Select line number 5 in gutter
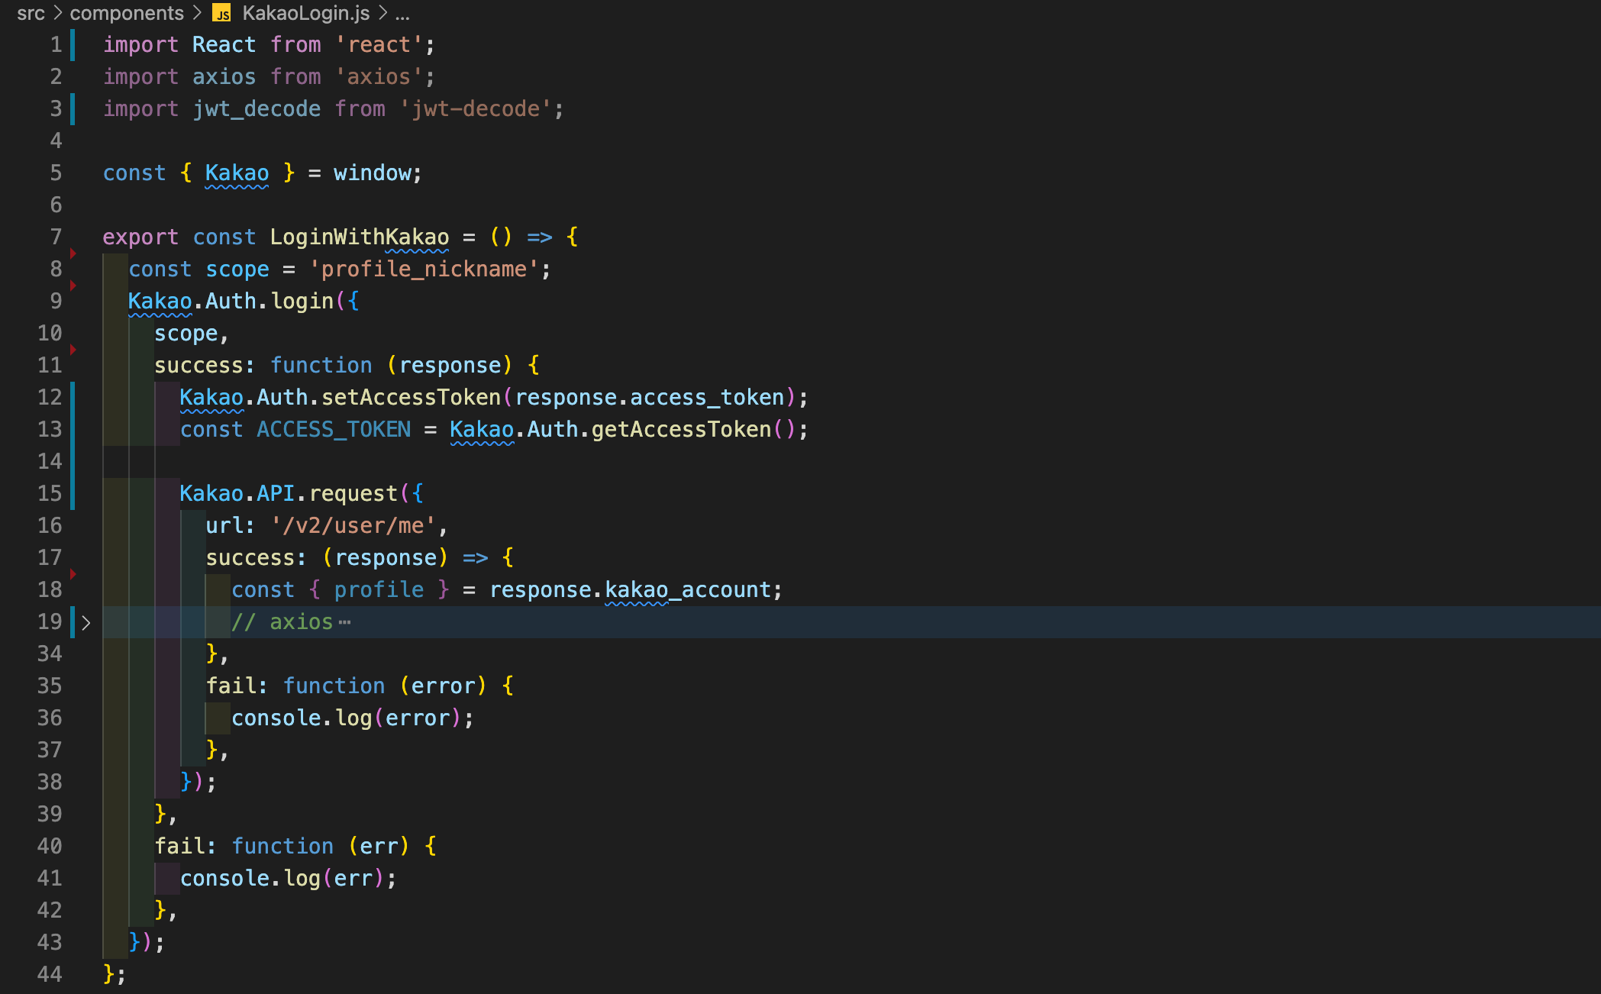The width and height of the screenshot is (1601, 994). click(56, 173)
